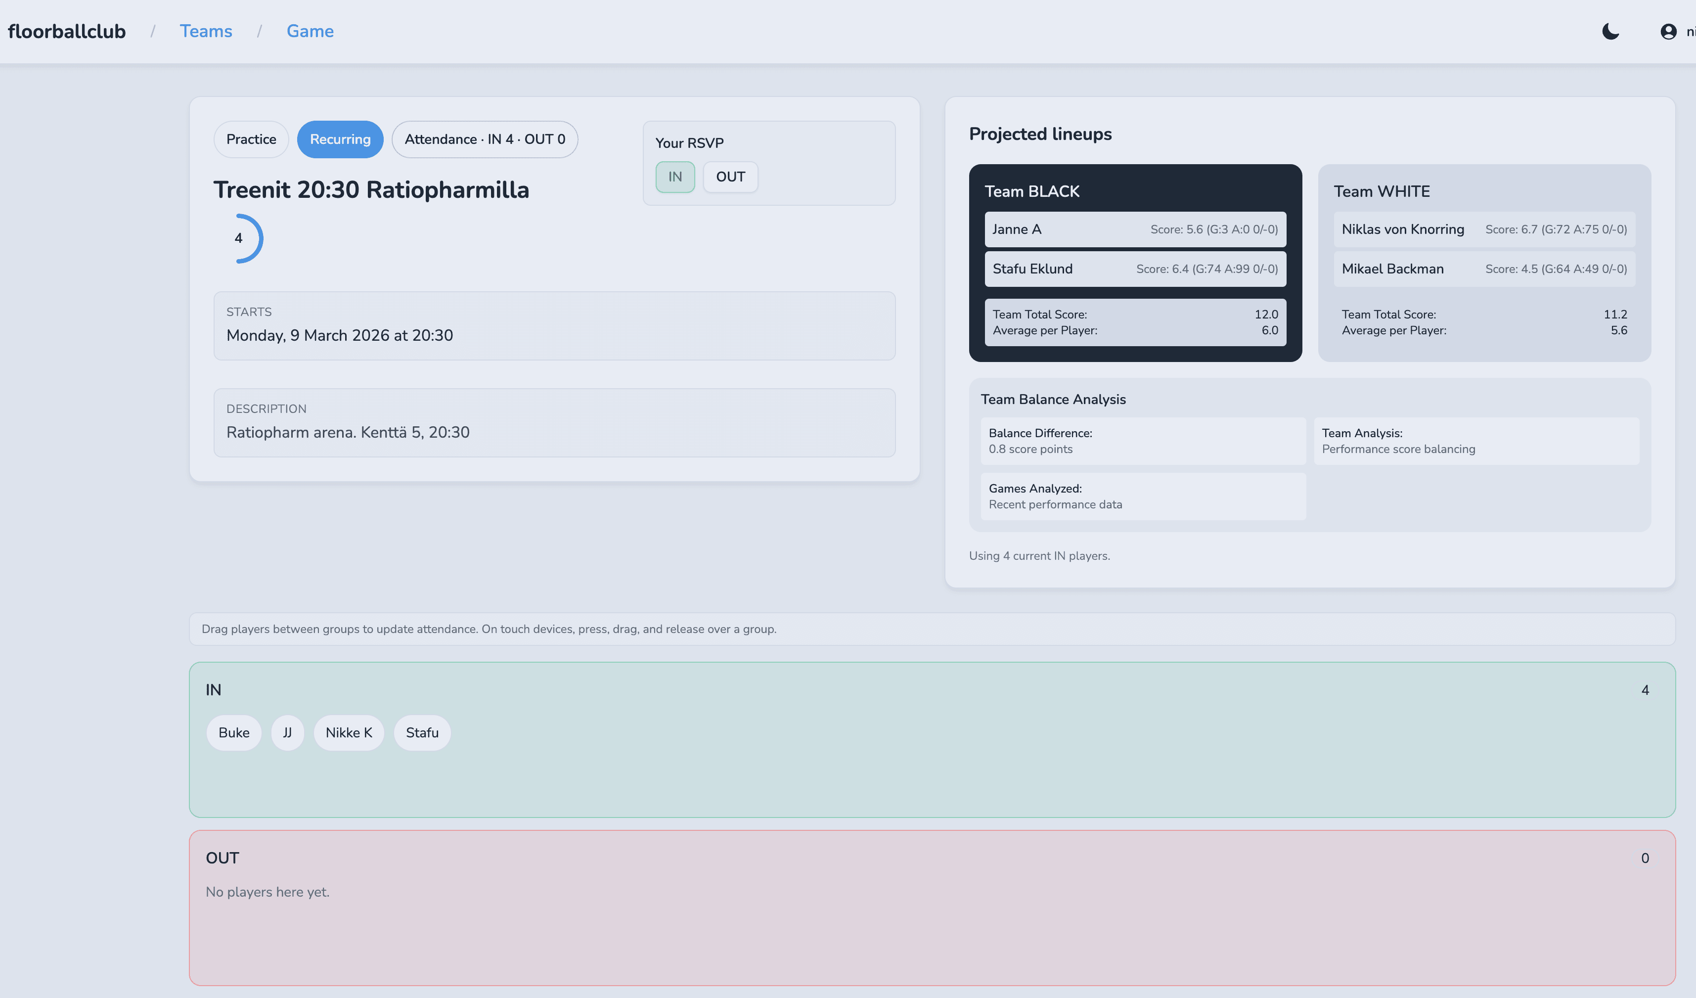Image resolution: width=1696 pixels, height=998 pixels.
Task: Click the Attendance IN 4 OUT 0 pill
Action: coord(485,139)
